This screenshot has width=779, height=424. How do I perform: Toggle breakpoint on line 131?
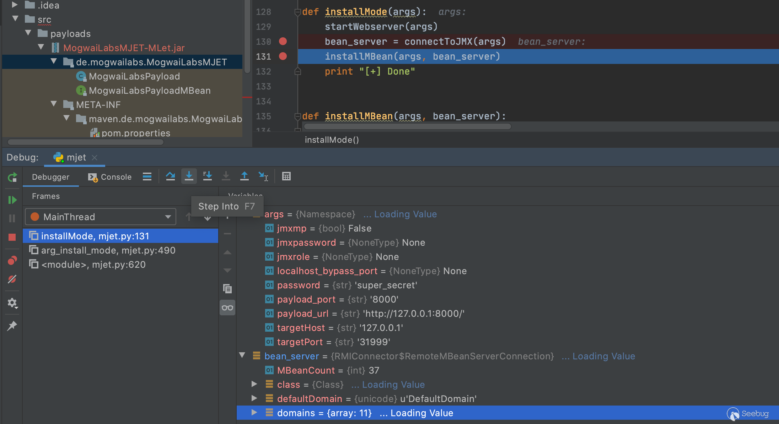pos(283,56)
